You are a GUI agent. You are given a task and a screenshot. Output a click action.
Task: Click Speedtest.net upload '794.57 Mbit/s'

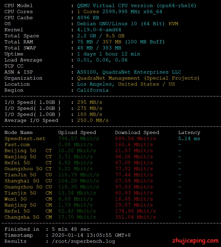[79, 139]
